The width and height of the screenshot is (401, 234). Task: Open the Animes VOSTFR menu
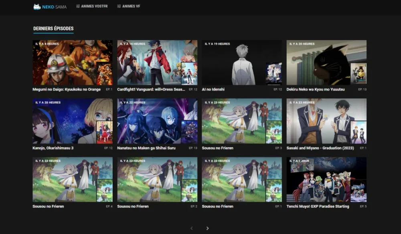click(92, 6)
